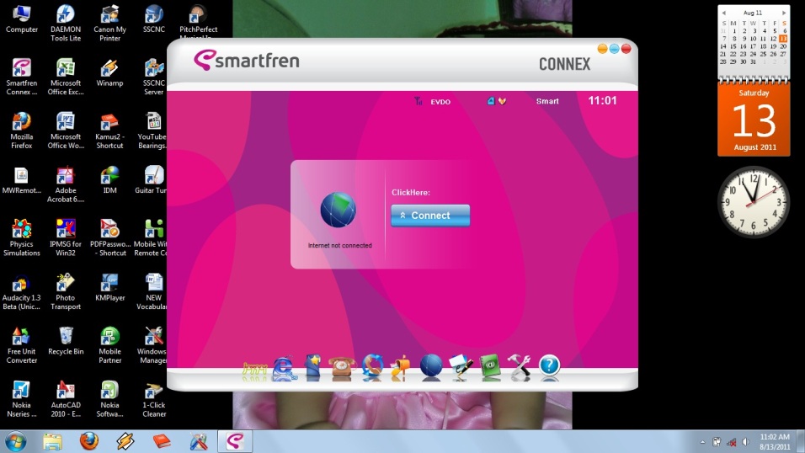The image size is (805, 453).
Task: Click the blue middle window button of Connex
Action: pyautogui.click(x=614, y=49)
